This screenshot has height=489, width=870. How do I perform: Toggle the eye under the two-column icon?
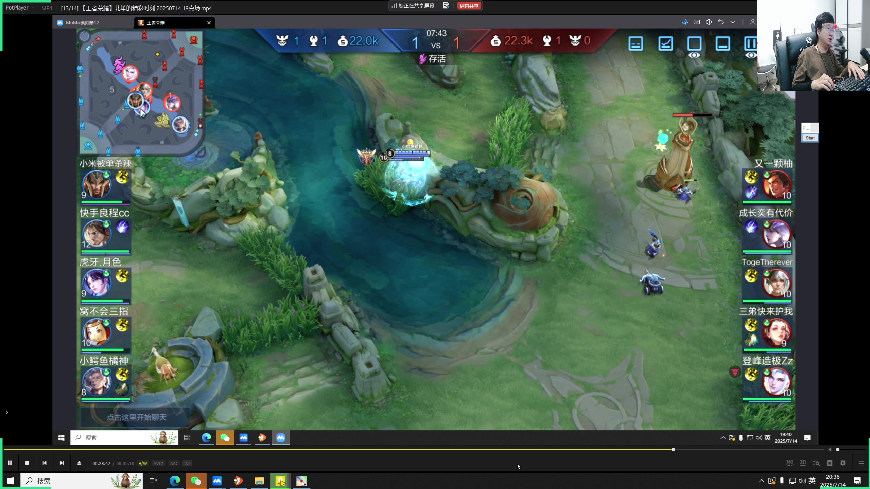[x=751, y=55]
